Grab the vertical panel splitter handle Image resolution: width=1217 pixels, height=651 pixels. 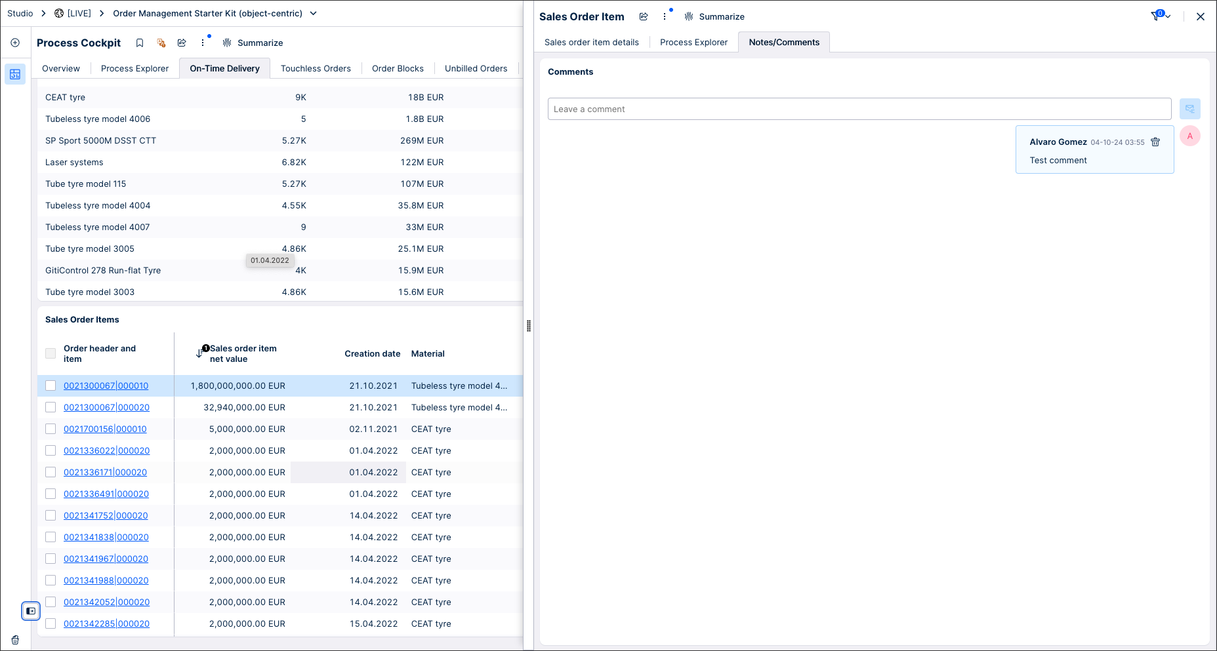point(529,326)
